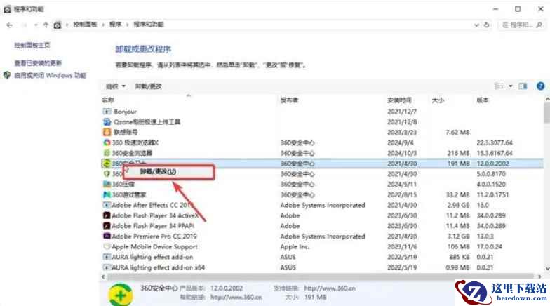The image size is (550, 306).
Task: Click the Windows features shield icon
Action: pyautogui.click(x=7, y=74)
